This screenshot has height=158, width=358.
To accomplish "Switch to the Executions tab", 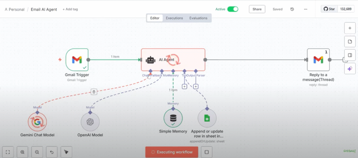I will point(174,18).
